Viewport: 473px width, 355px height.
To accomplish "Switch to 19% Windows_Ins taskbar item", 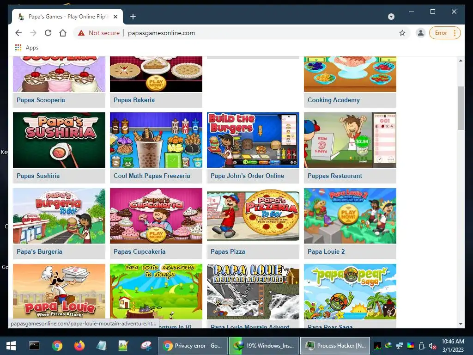I will click(264, 346).
